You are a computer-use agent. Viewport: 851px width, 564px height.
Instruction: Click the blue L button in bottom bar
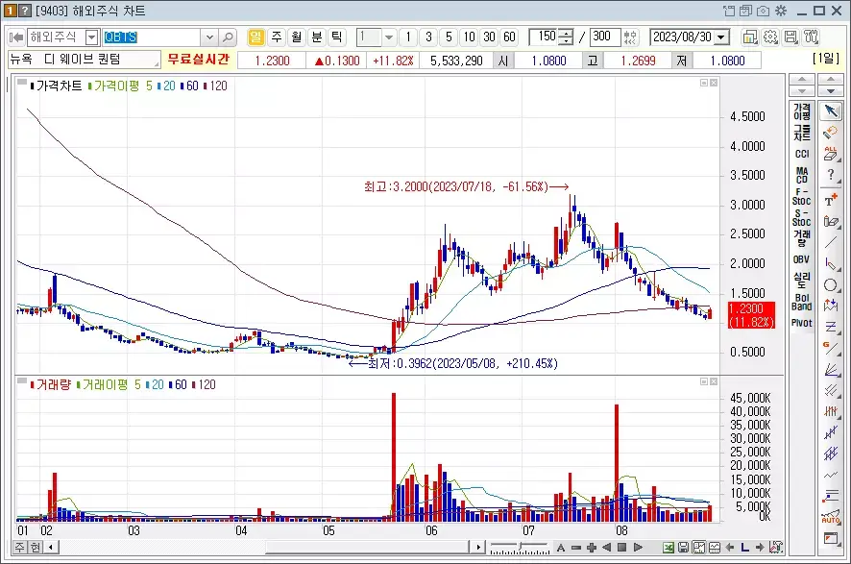click(744, 547)
